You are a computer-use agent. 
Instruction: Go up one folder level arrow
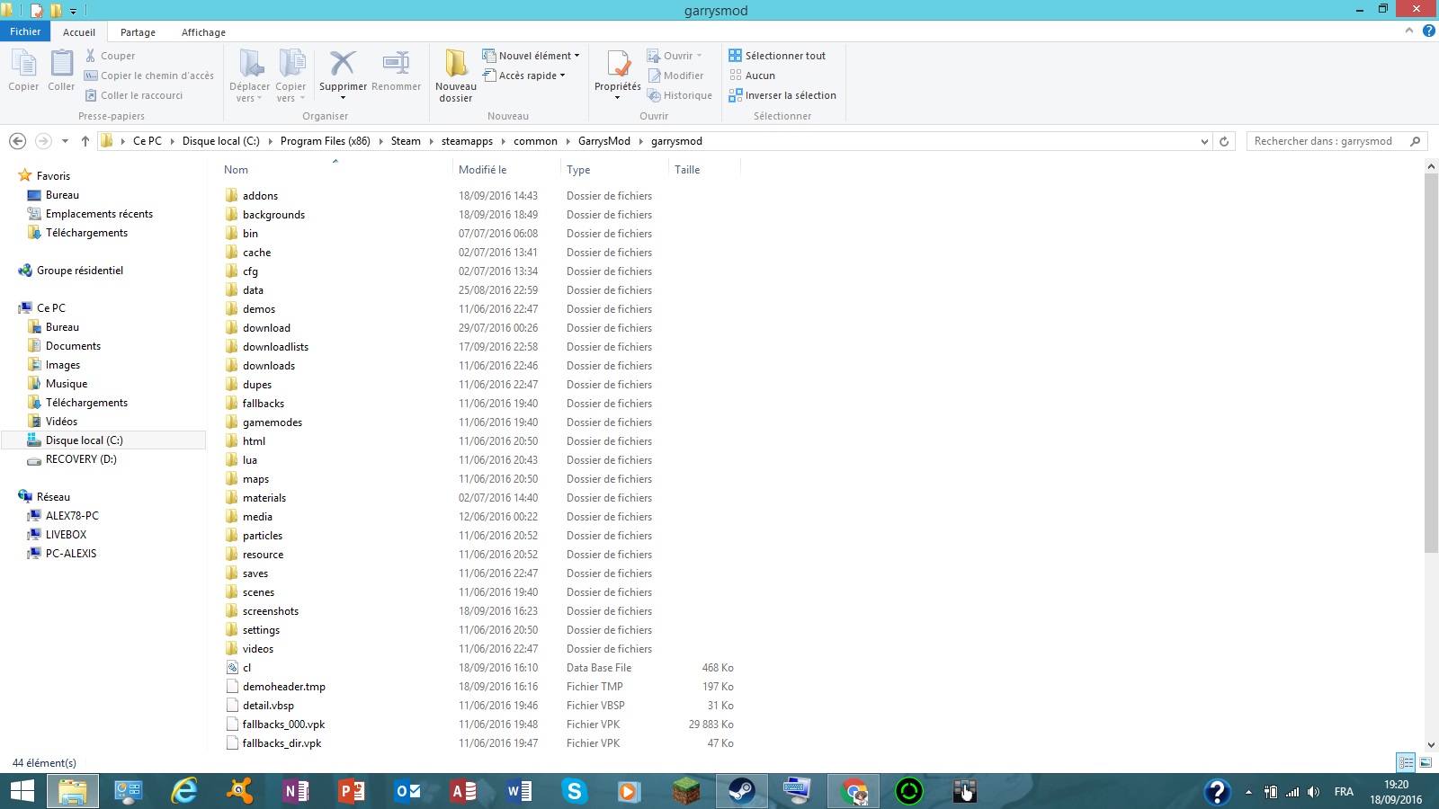click(x=85, y=141)
